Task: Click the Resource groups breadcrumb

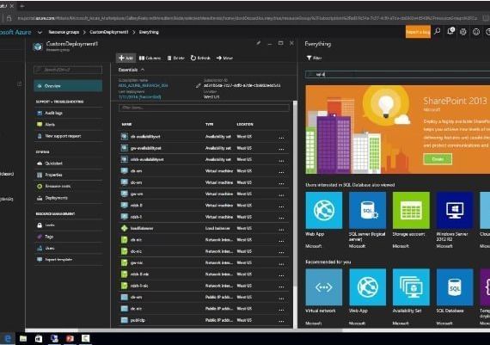Action: click(64, 32)
